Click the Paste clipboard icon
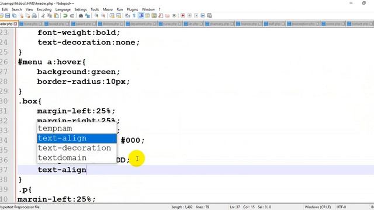The image size is (374, 210). (56, 16)
